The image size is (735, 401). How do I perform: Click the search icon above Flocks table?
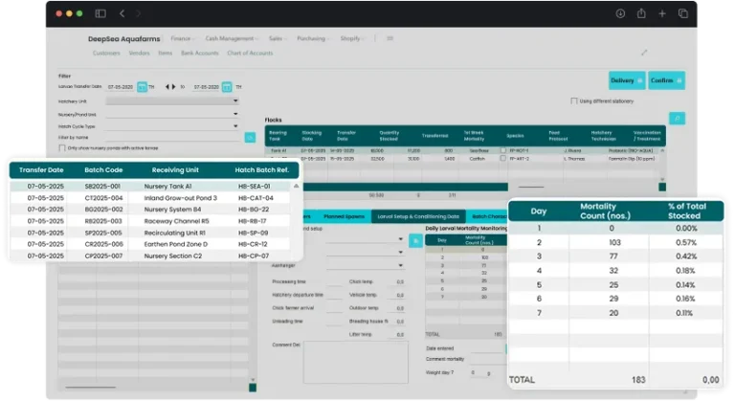tap(677, 119)
